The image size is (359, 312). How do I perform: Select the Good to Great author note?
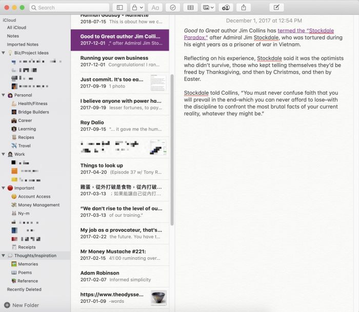pos(120,40)
